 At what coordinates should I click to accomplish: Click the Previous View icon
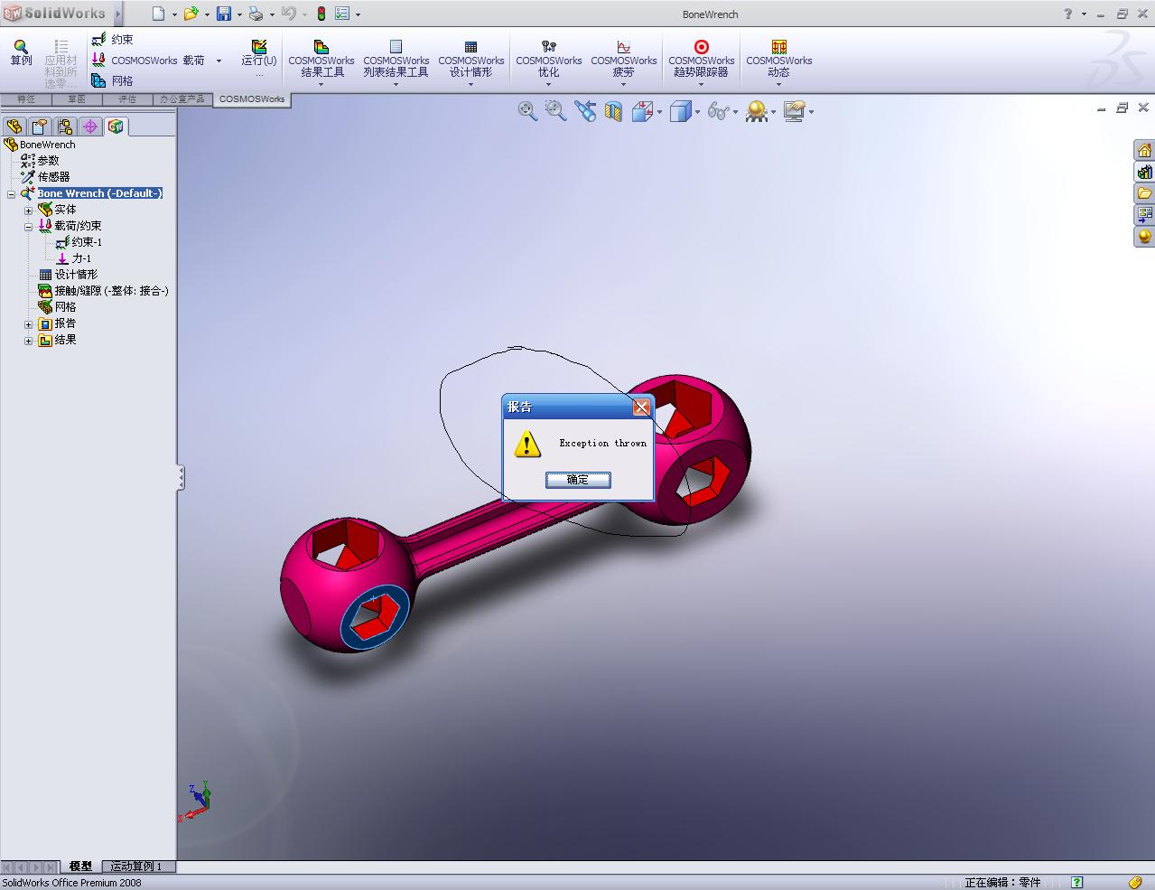(x=585, y=111)
